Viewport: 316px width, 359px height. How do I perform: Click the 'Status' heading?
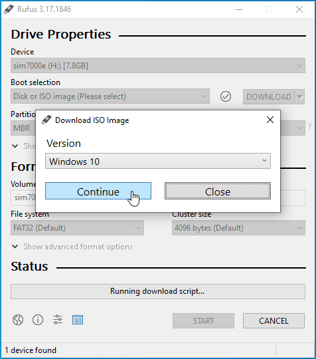(29, 267)
